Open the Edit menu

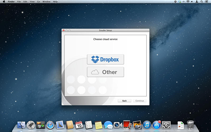25,2
